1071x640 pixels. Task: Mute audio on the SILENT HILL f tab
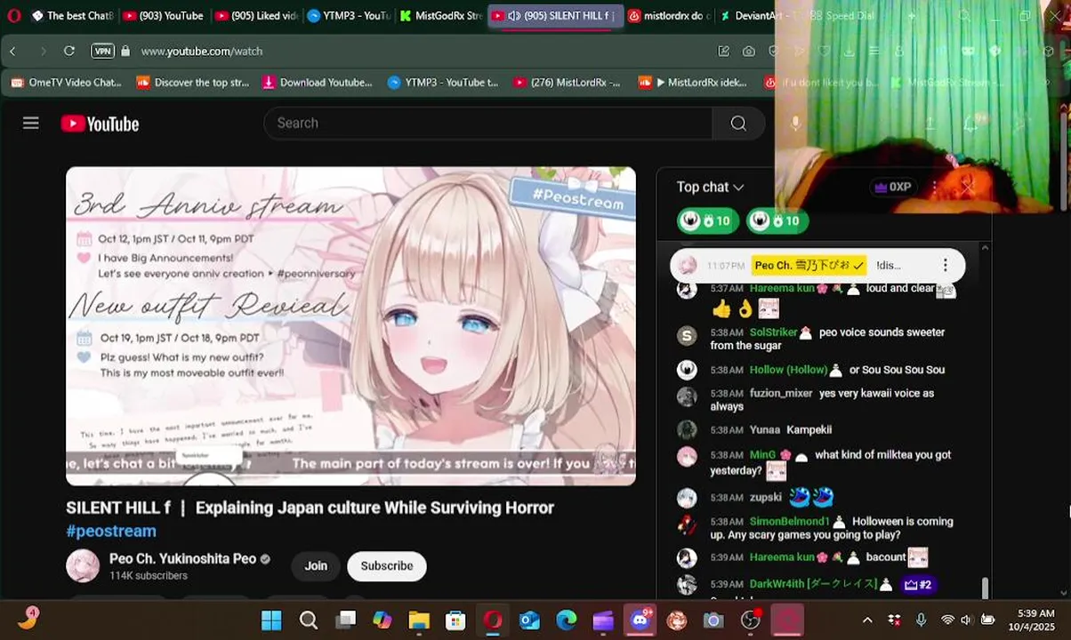[x=513, y=15]
